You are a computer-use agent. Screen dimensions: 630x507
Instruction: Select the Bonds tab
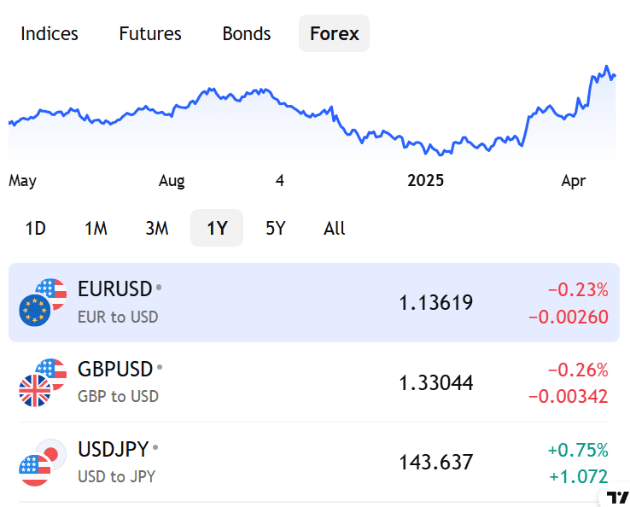coord(247,33)
